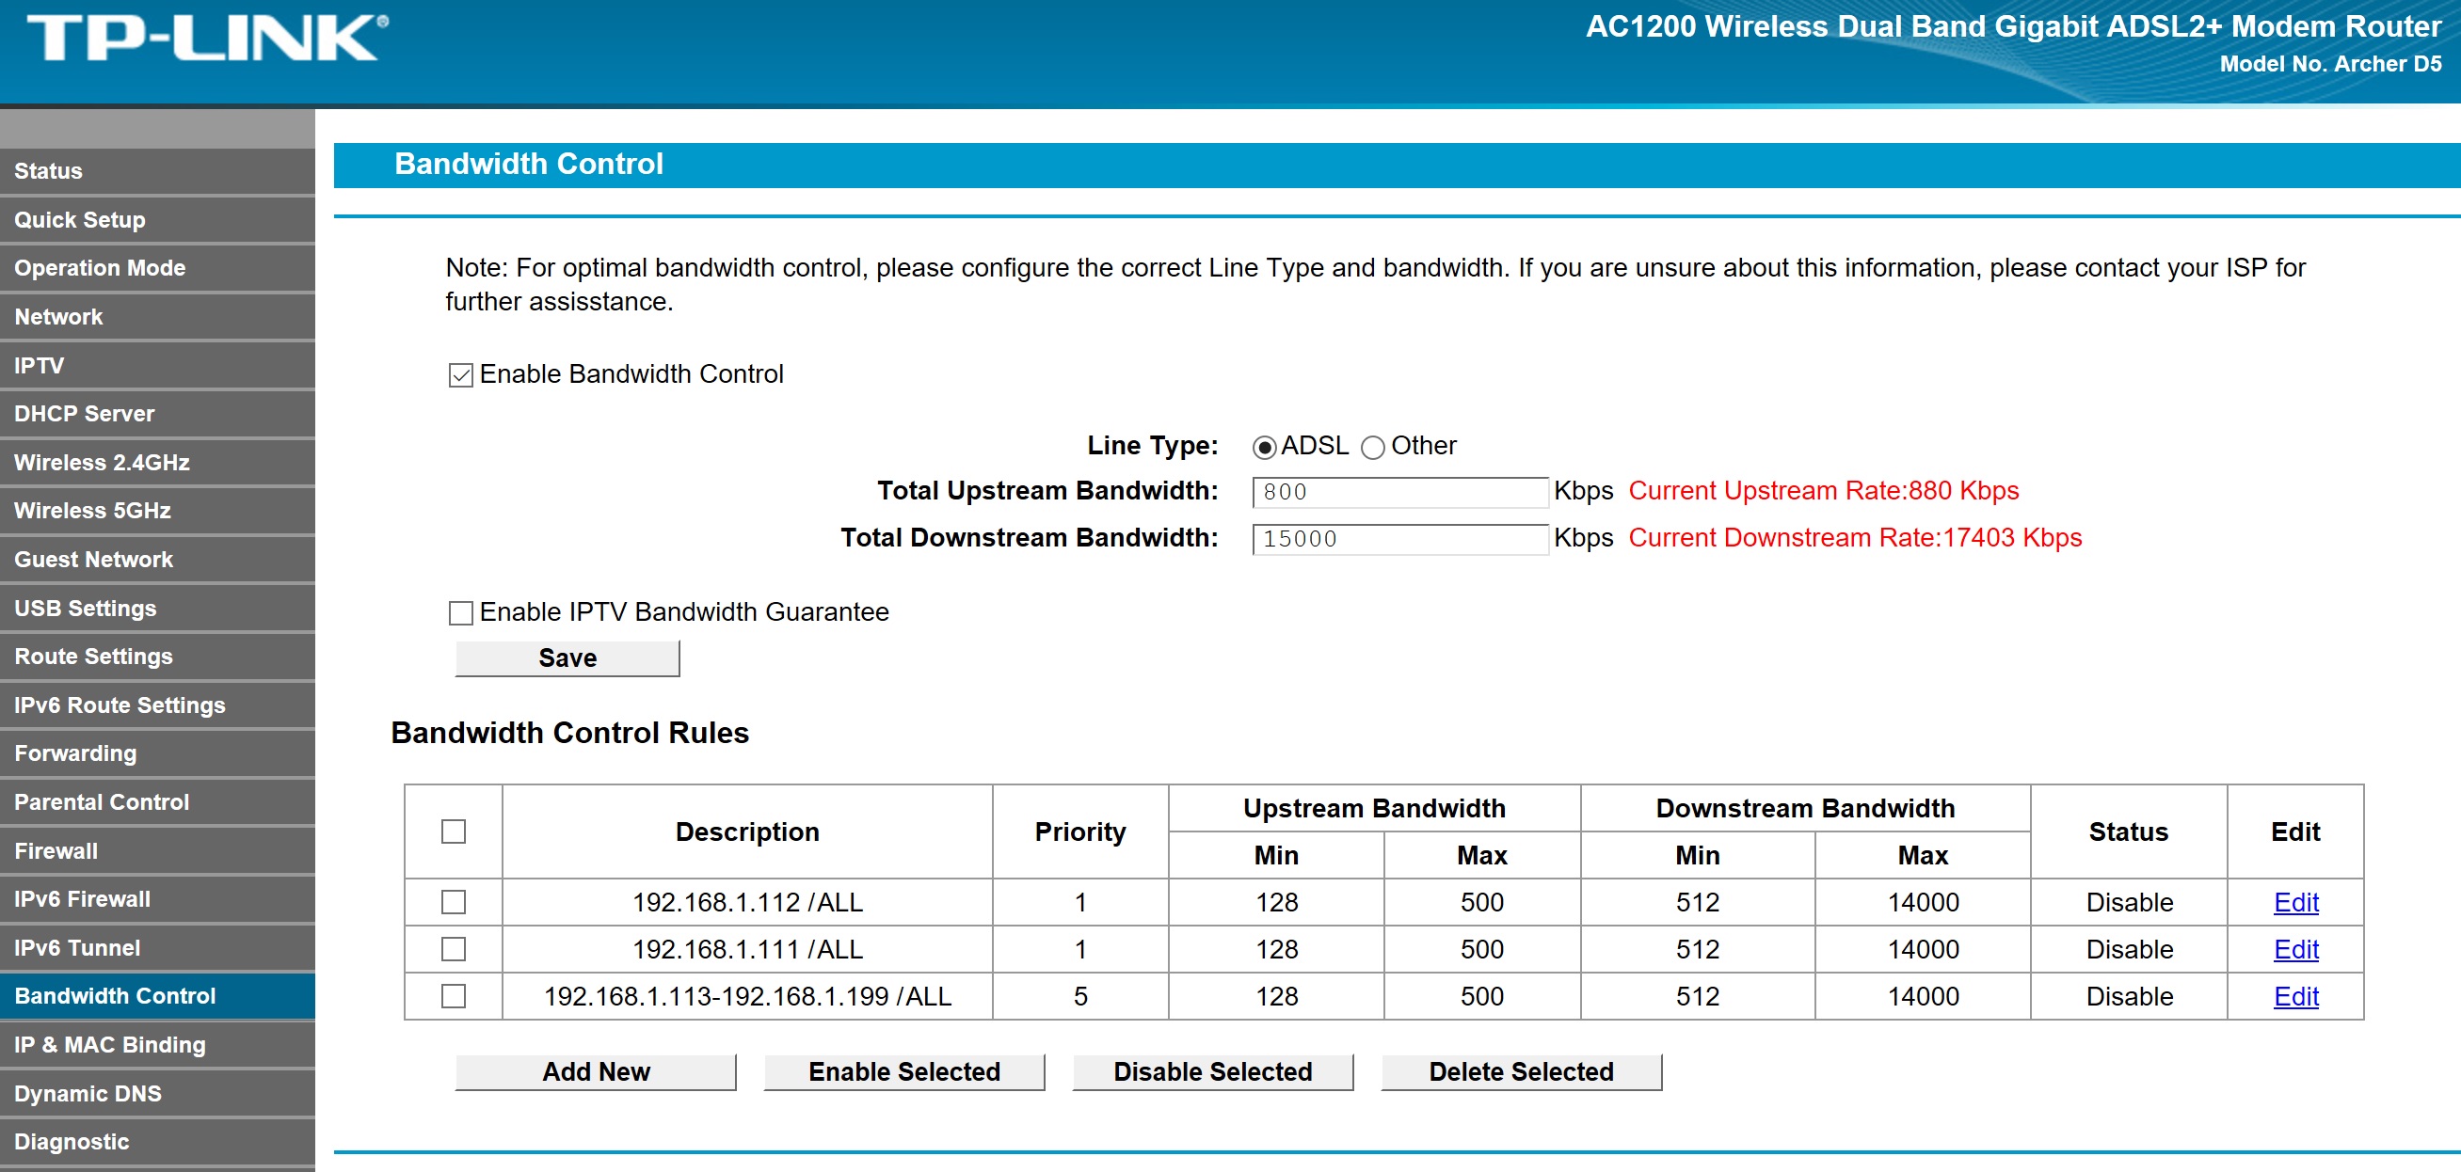Open the DHCP Server menu

pos(83,413)
